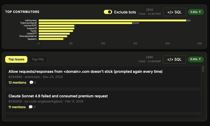Screen dimensions: 210x126
Task: Open the "Allow requests/responses" issue title
Action: coord(85,72)
